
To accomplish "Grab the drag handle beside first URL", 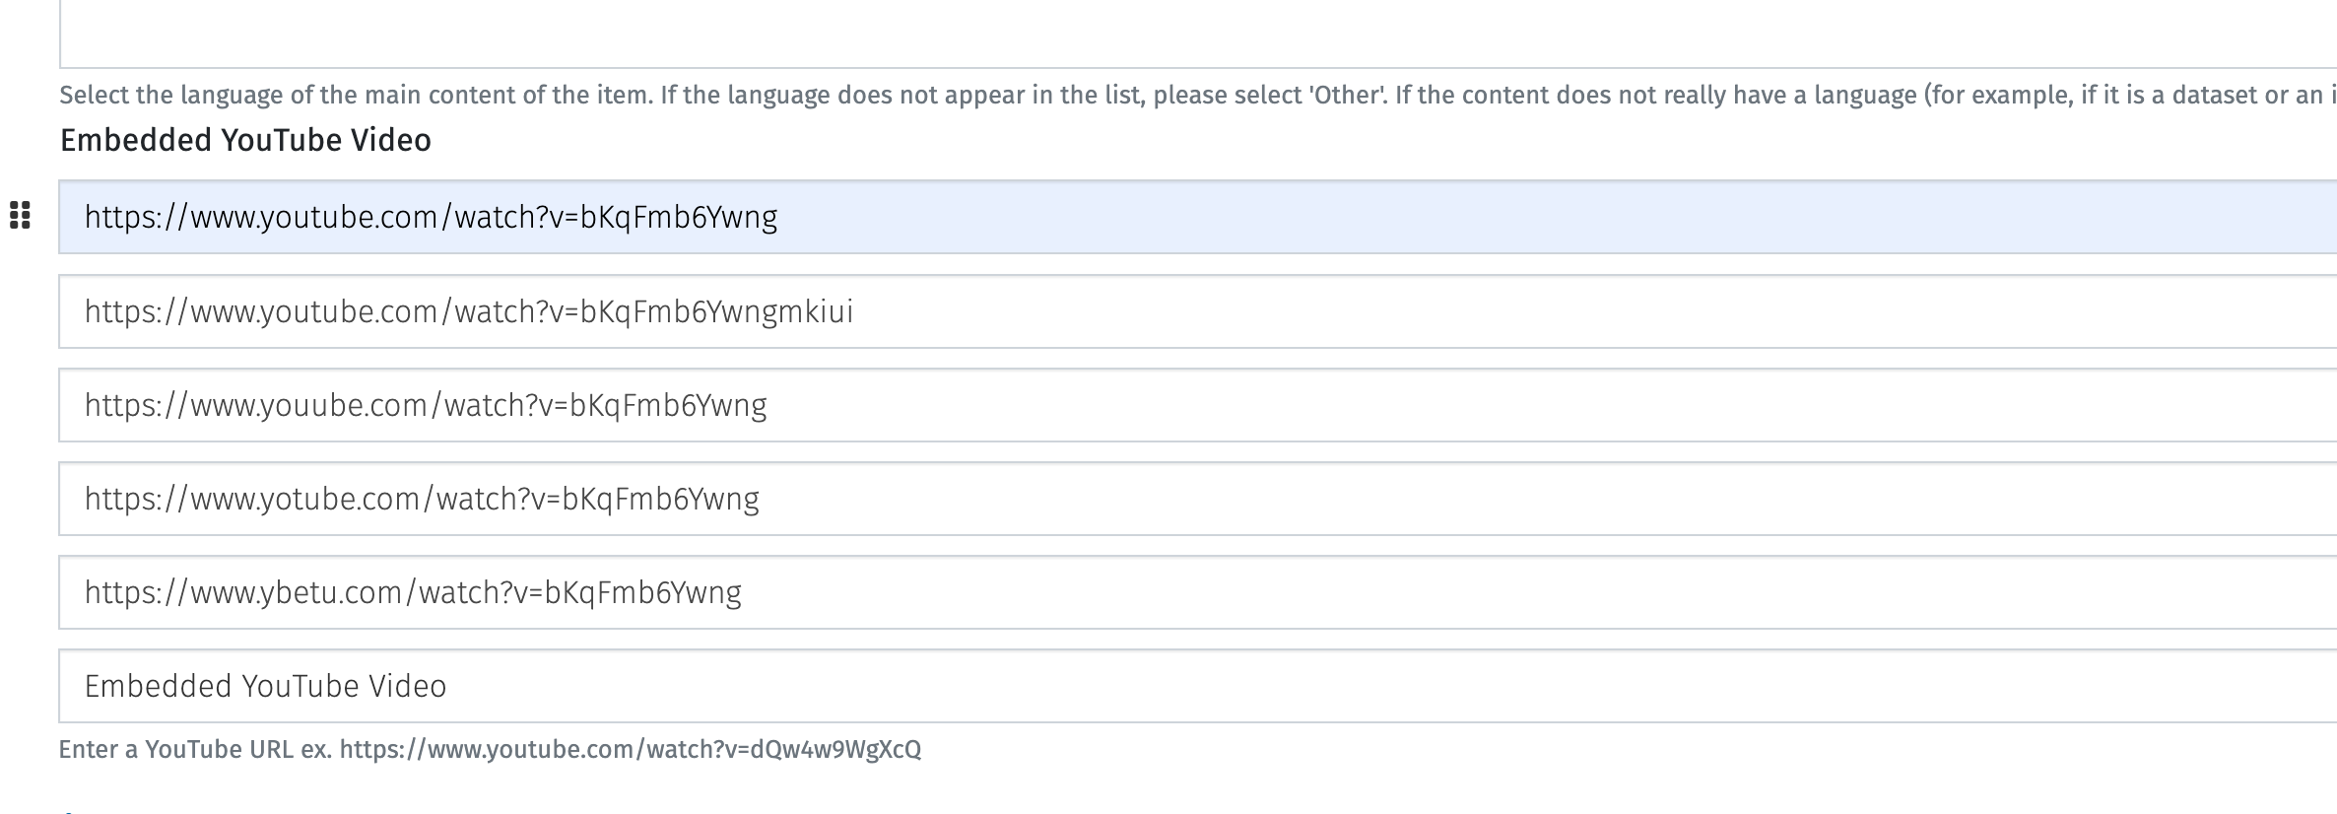I will point(20,215).
